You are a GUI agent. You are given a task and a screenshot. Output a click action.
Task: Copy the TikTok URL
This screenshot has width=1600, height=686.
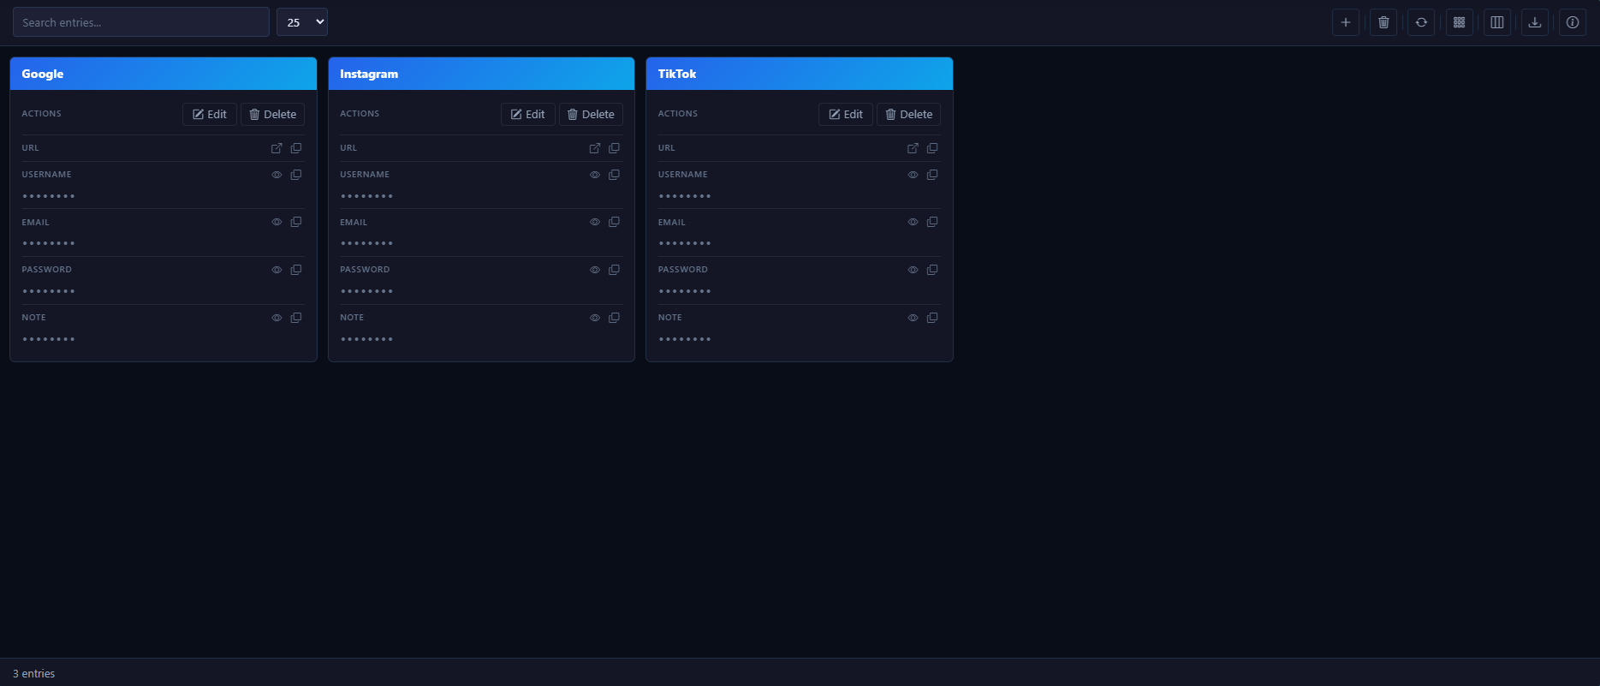pos(932,148)
